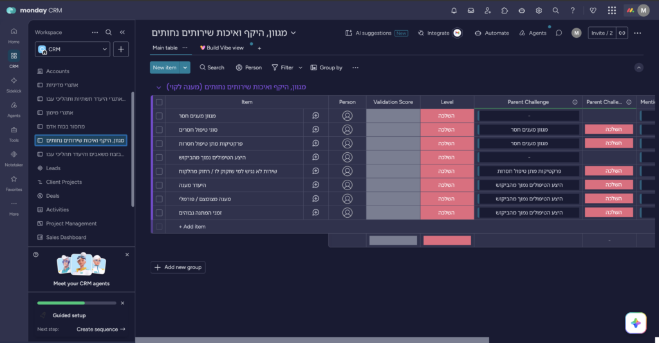Open the inbox tray icon
659x343 pixels.
pos(470,10)
